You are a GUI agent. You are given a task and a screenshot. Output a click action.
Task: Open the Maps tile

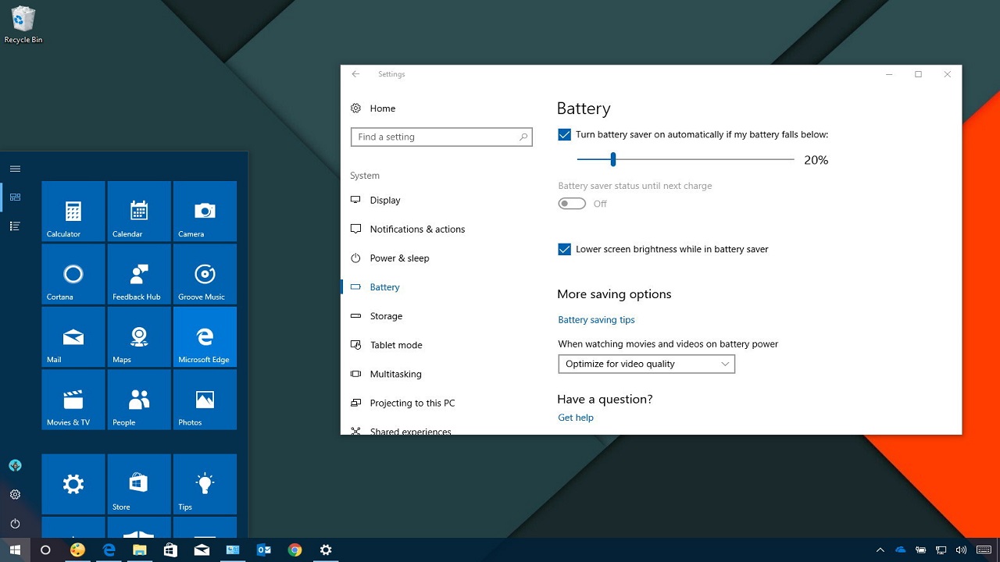click(139, 337)
